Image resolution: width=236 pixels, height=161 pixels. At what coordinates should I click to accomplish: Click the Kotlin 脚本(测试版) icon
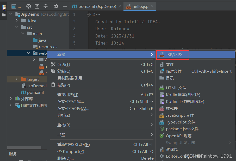[x=162, y=95]
